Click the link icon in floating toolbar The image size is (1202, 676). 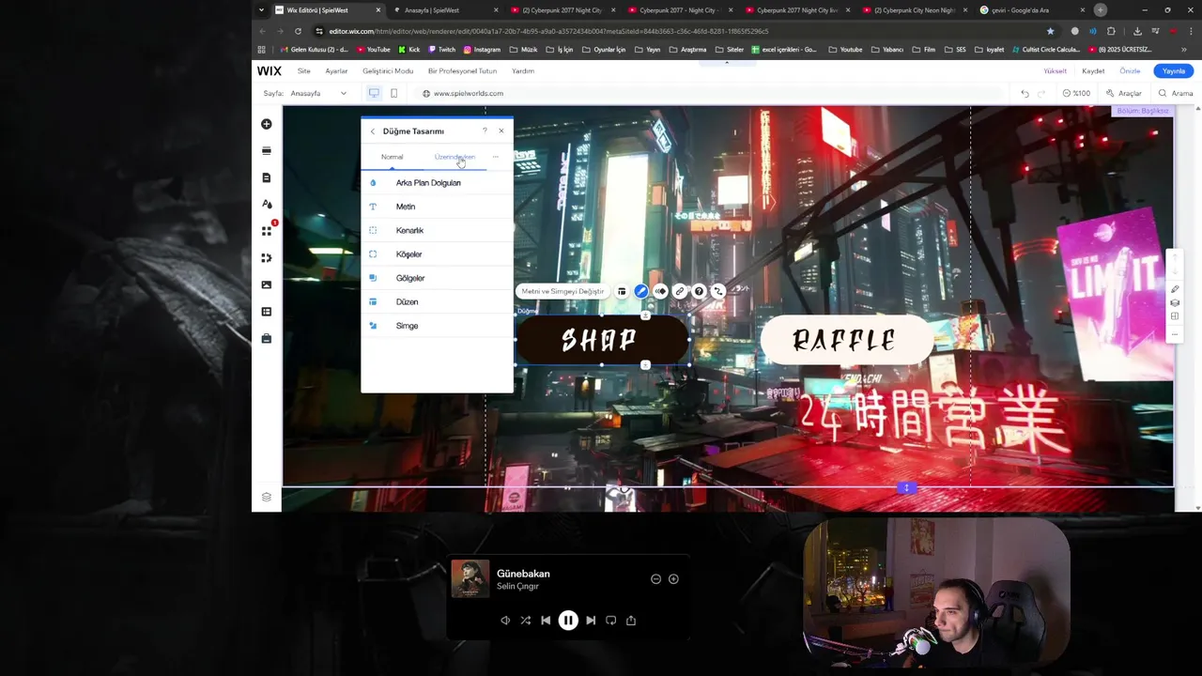(680, 291)
